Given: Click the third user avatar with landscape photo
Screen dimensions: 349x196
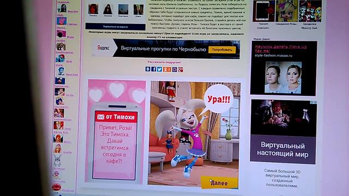Looking at the screenshot, I should 123,10.
